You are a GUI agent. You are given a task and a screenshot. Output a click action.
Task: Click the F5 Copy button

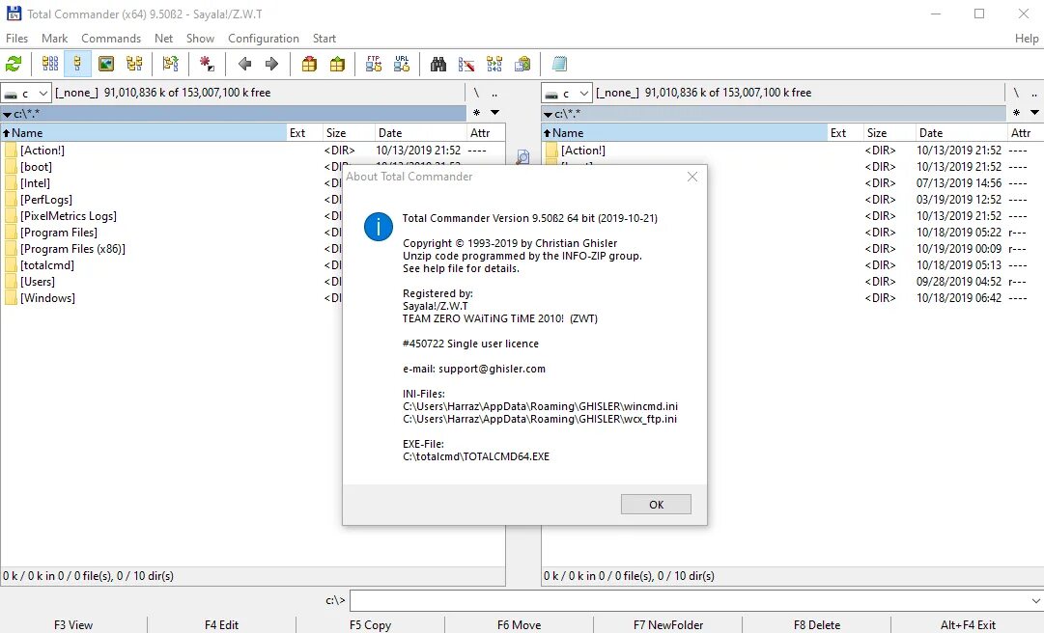coord(370,625)
